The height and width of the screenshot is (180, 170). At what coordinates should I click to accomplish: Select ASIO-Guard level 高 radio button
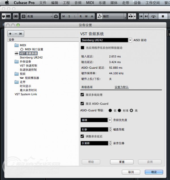point(131,110)
